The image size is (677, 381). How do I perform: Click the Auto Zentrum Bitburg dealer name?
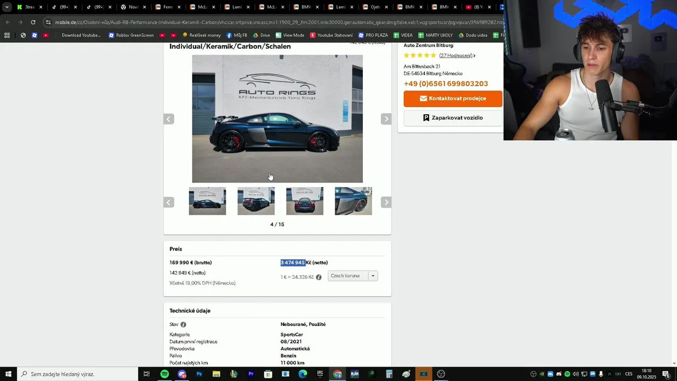(428, 46)
